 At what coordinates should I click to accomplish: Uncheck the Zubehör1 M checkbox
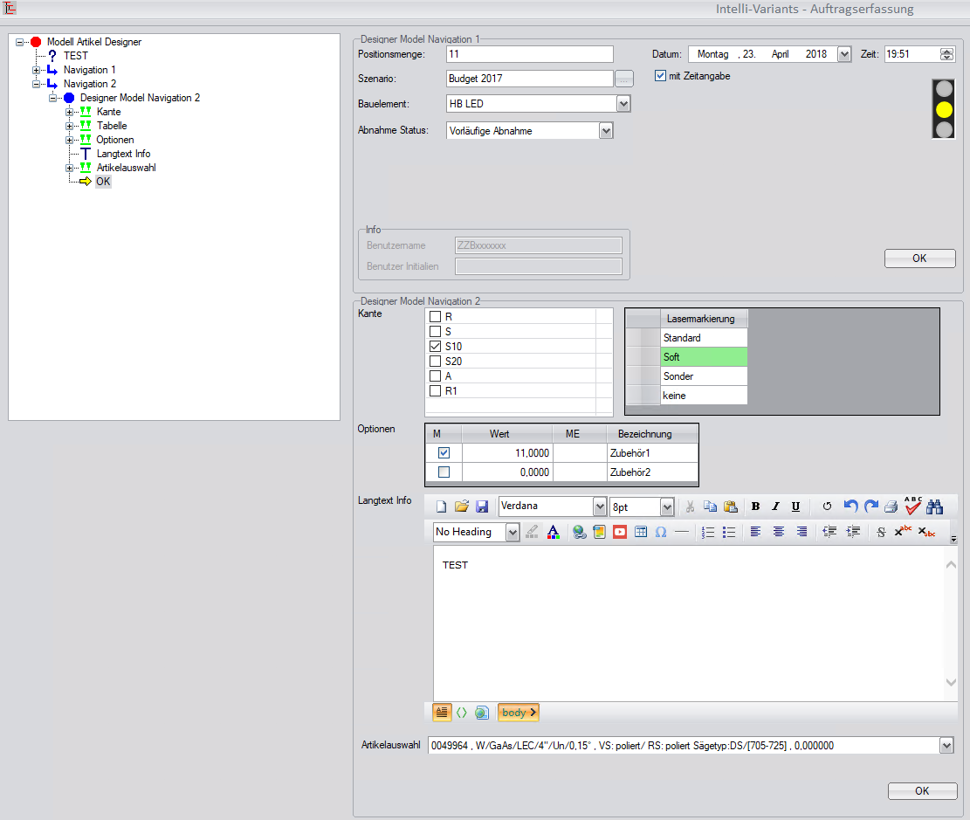[x=444, y=453]
